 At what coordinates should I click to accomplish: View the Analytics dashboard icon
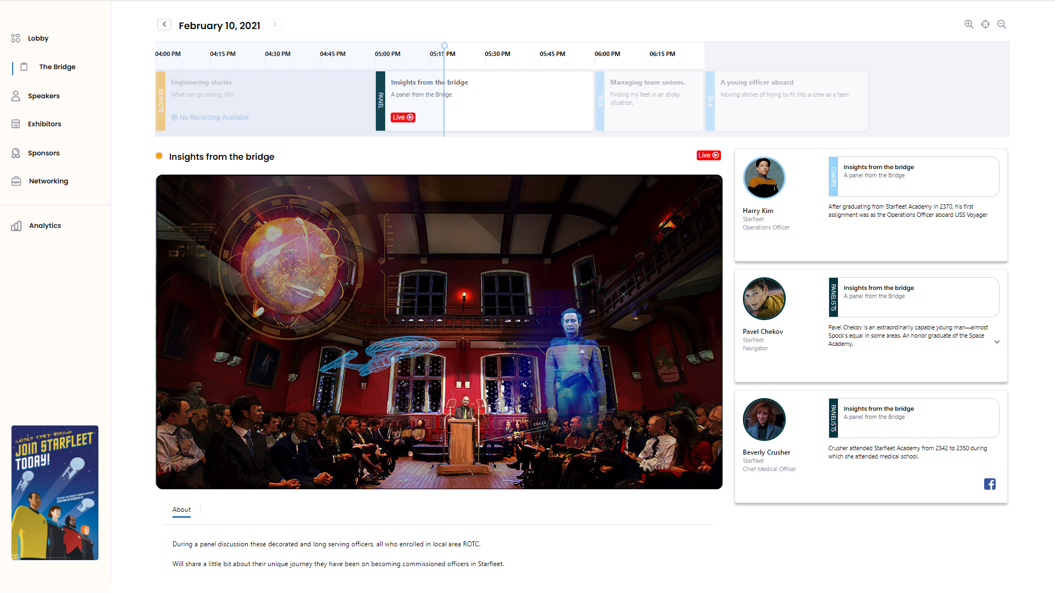(15, 225)
